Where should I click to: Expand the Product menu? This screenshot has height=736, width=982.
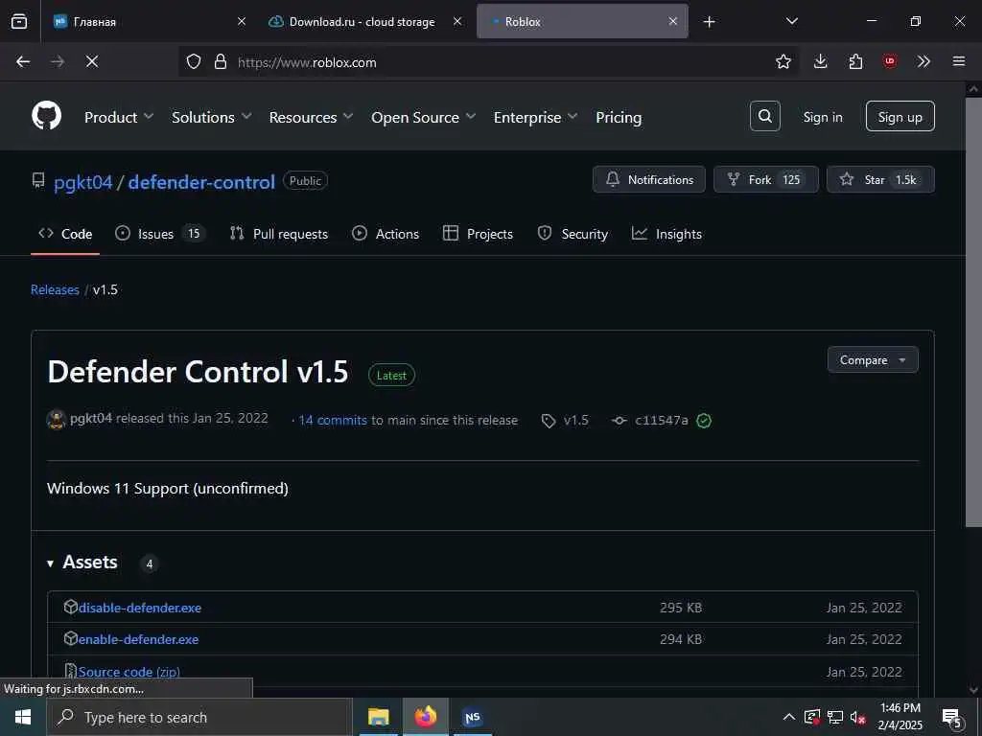(119, 117)
